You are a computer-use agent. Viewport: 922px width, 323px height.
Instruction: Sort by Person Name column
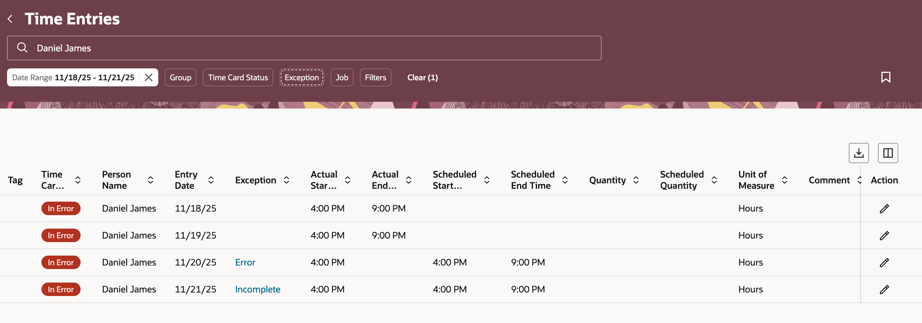[151, 180]
